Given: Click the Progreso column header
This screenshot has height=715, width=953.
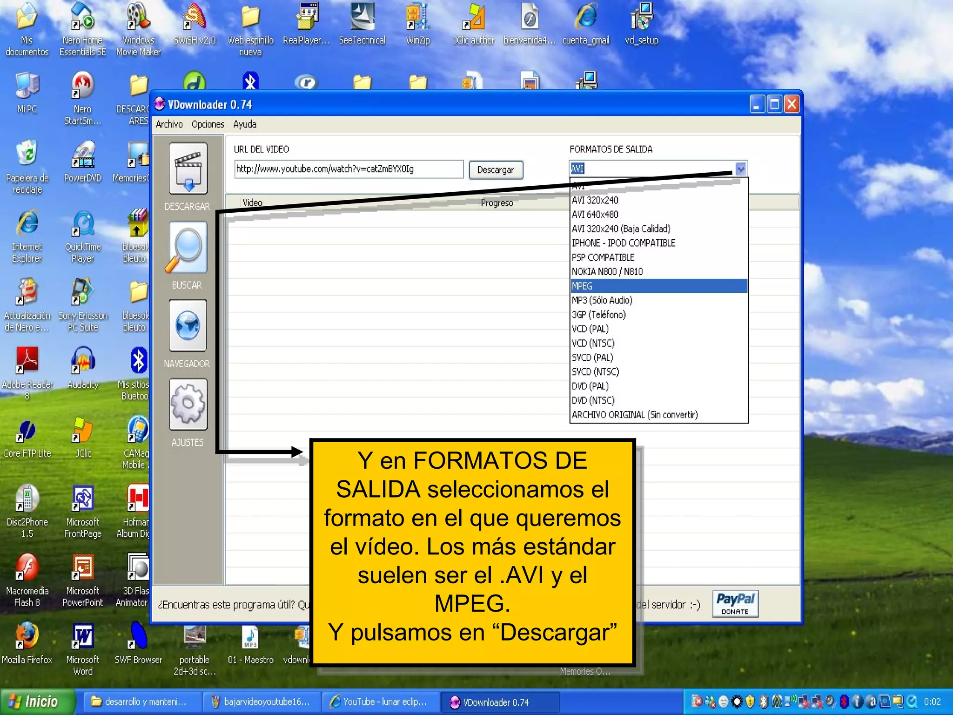Looking at the screenshot, I should tap(497, 202).
